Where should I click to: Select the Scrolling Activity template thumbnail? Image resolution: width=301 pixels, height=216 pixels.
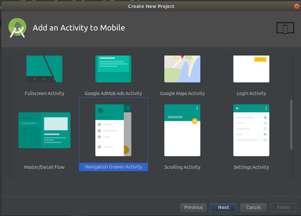[182, 130]
